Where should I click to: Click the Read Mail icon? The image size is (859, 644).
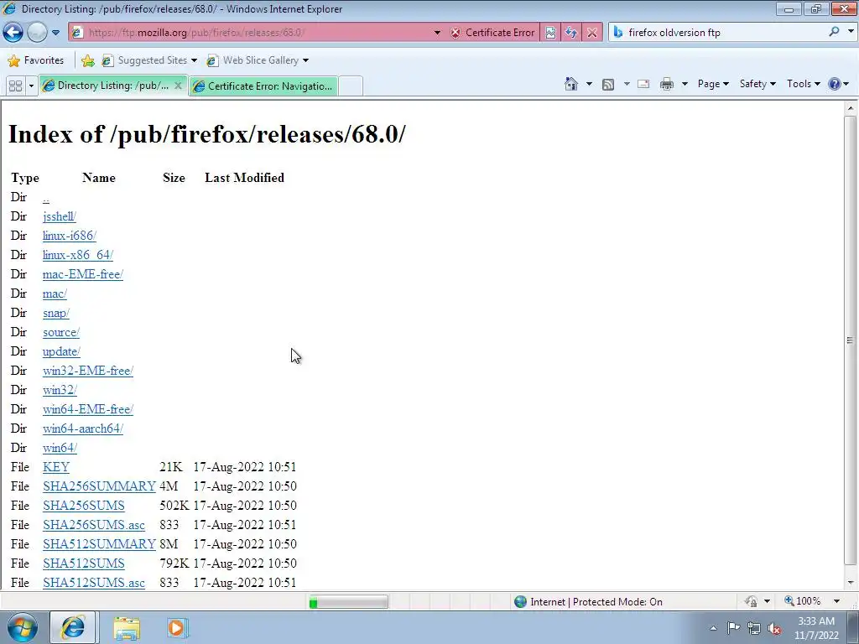pyautogui.click(x=643, y=84)
